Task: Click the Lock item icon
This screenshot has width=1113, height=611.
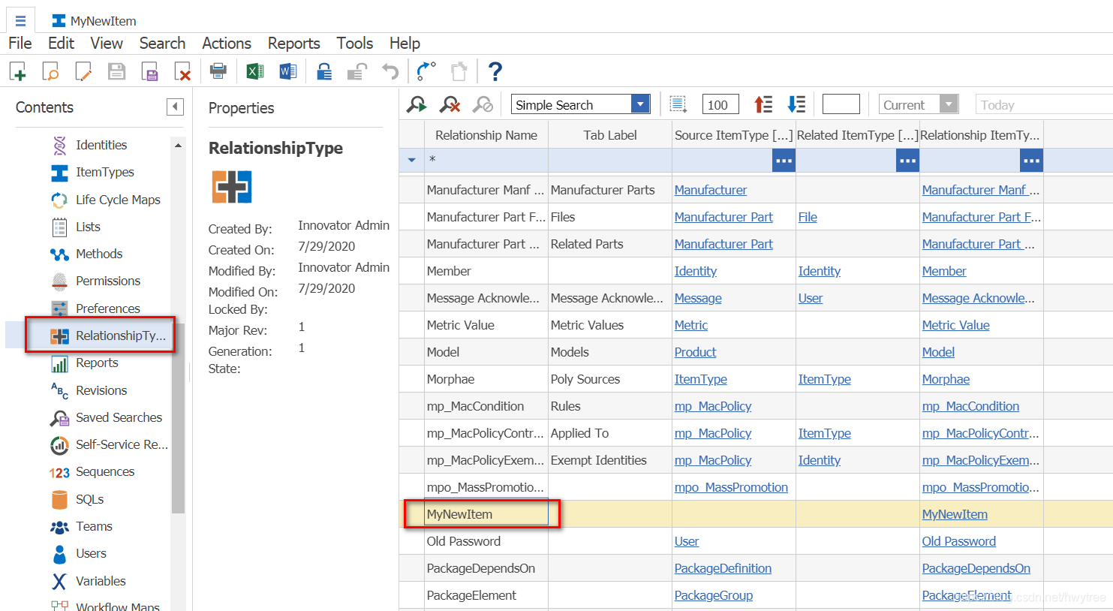Action: pyautogui.click(x=323, y=71)
